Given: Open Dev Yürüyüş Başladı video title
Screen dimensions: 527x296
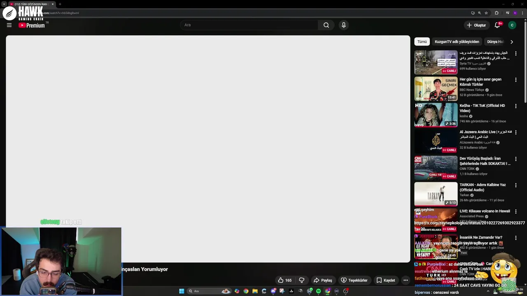Looking at the screenshot, I should pos(485,161).
